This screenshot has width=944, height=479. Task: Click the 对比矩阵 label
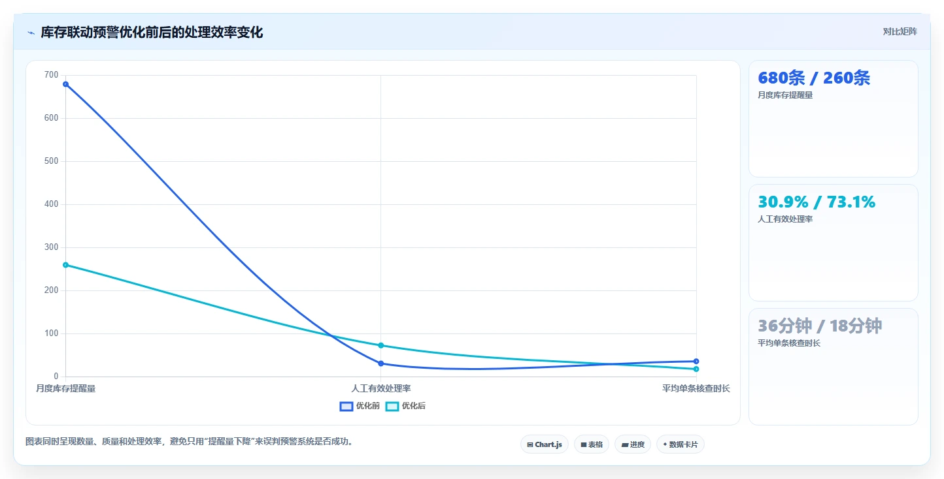click(x=900, y=32)
